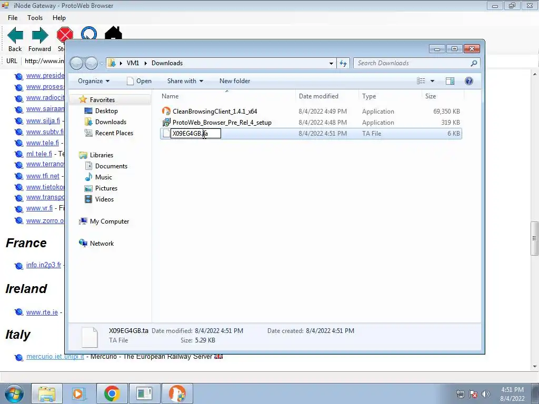Go to the Home page in ProtoWeb
This screenshot has height=404, width=539.
(x=114, y=33)
